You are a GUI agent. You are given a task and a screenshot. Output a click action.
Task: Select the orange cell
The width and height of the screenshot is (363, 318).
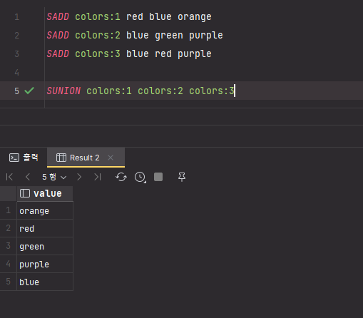[45, 210]
